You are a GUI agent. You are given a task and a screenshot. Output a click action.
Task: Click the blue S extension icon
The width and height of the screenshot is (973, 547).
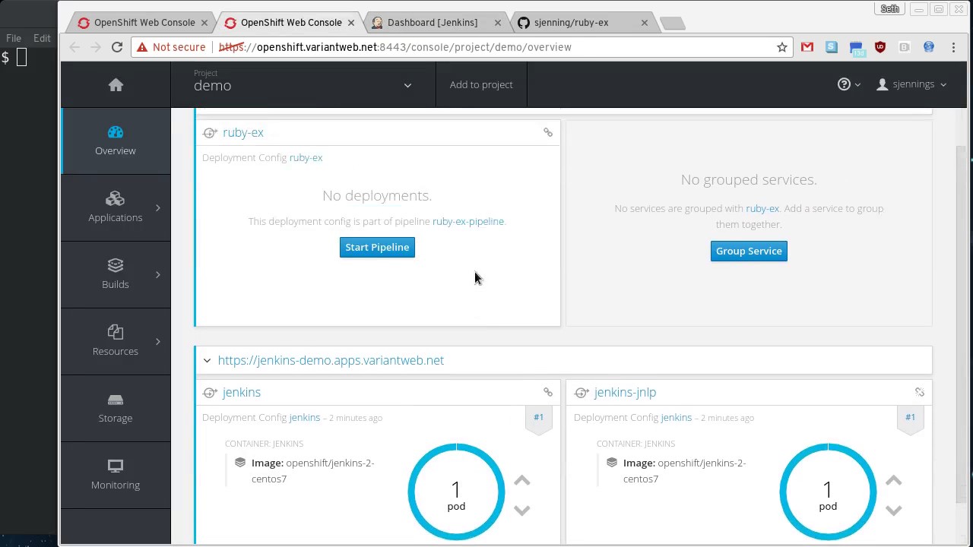click(x=832, y=47)
